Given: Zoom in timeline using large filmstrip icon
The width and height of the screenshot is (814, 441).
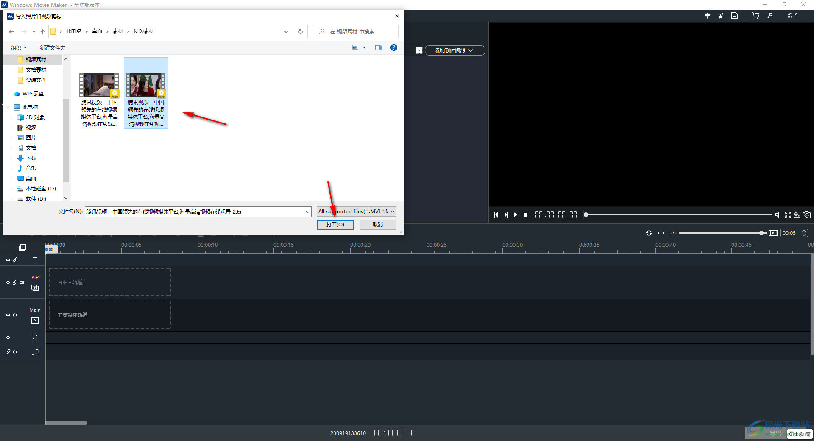Looking at the screenshot, I should [773, 233].
